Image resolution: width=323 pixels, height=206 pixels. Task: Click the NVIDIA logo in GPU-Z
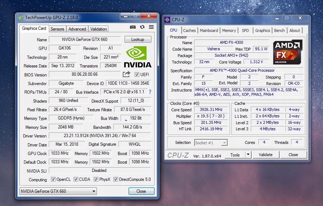[137, 57]
